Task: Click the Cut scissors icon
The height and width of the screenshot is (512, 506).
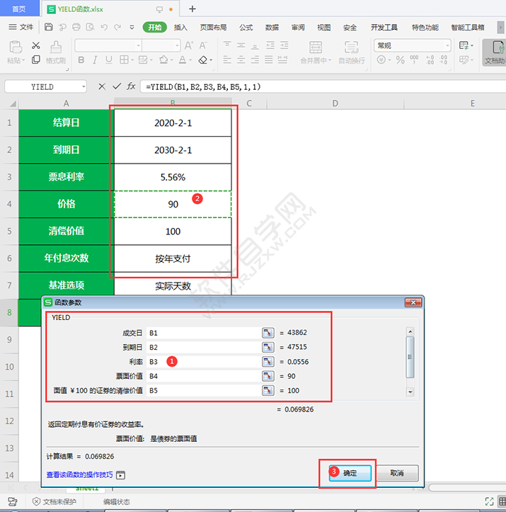Action: (36, 45)
